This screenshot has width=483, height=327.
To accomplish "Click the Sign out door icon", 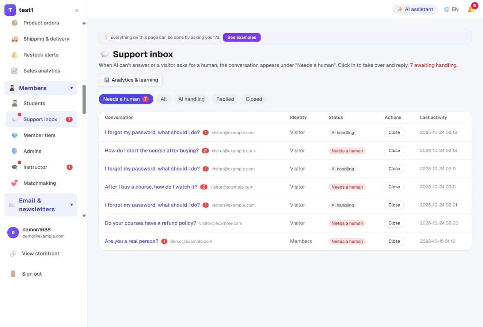I will point(13,274).
